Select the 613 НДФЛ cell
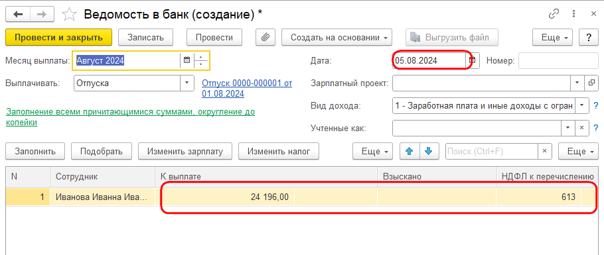The width and height of the screenshot is (604, 255). (539, 197)
